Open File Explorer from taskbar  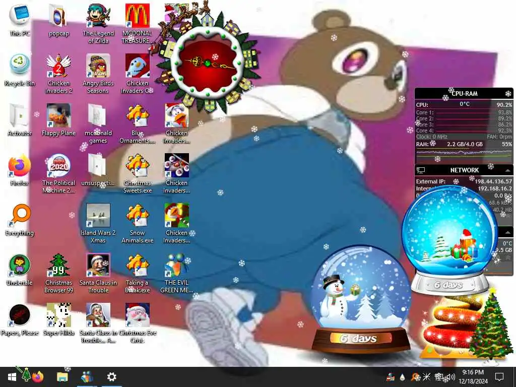[62, 377]
